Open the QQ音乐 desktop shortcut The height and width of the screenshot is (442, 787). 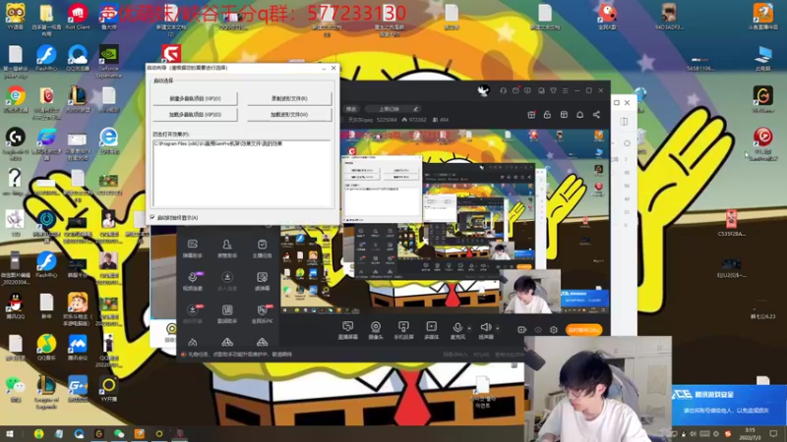point(46,347)
